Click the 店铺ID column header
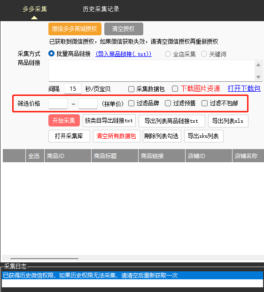This screenshot has width=264, height=292. point(209,156)
